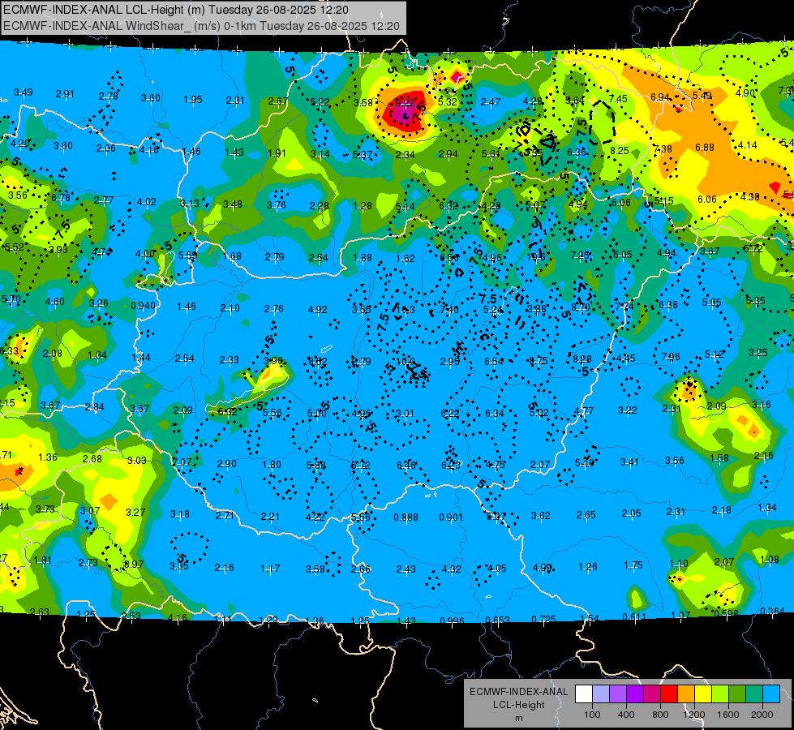
Task: Click the wind shear value 4.22
Action: coord(315,517)
